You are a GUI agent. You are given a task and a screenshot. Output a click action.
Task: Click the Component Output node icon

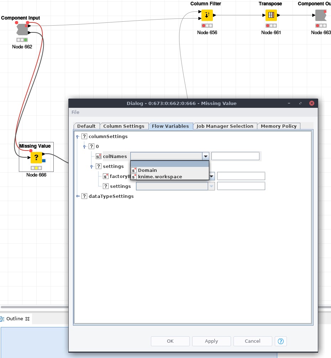click(321, 15)
